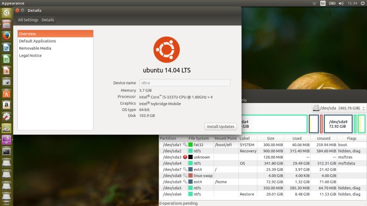This screenshot has height=206, width=367.
Task: Click the warning icon beside /dev/sda3
Action: pyautogui.click(x=185, y=157)
